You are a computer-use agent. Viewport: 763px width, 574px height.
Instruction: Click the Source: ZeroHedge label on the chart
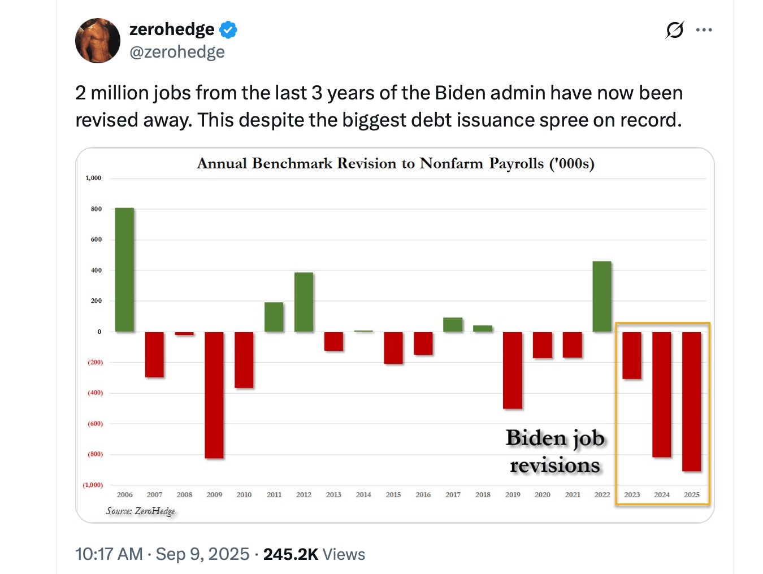(140, 510)
